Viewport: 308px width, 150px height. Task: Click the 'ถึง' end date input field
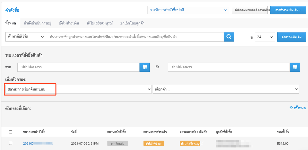(x=229, y=67)
